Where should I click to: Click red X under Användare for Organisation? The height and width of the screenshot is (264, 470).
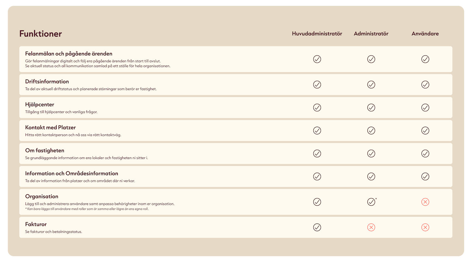pyautogui.click(x=425, y=202)
